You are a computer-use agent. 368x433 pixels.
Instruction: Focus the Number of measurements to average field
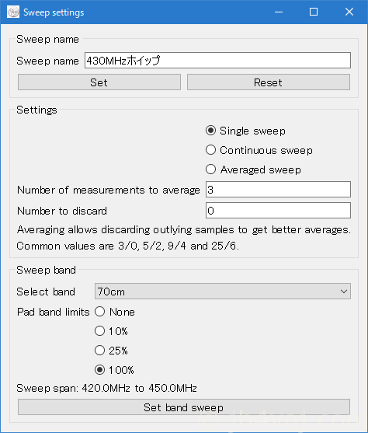(x=279, y=190)
